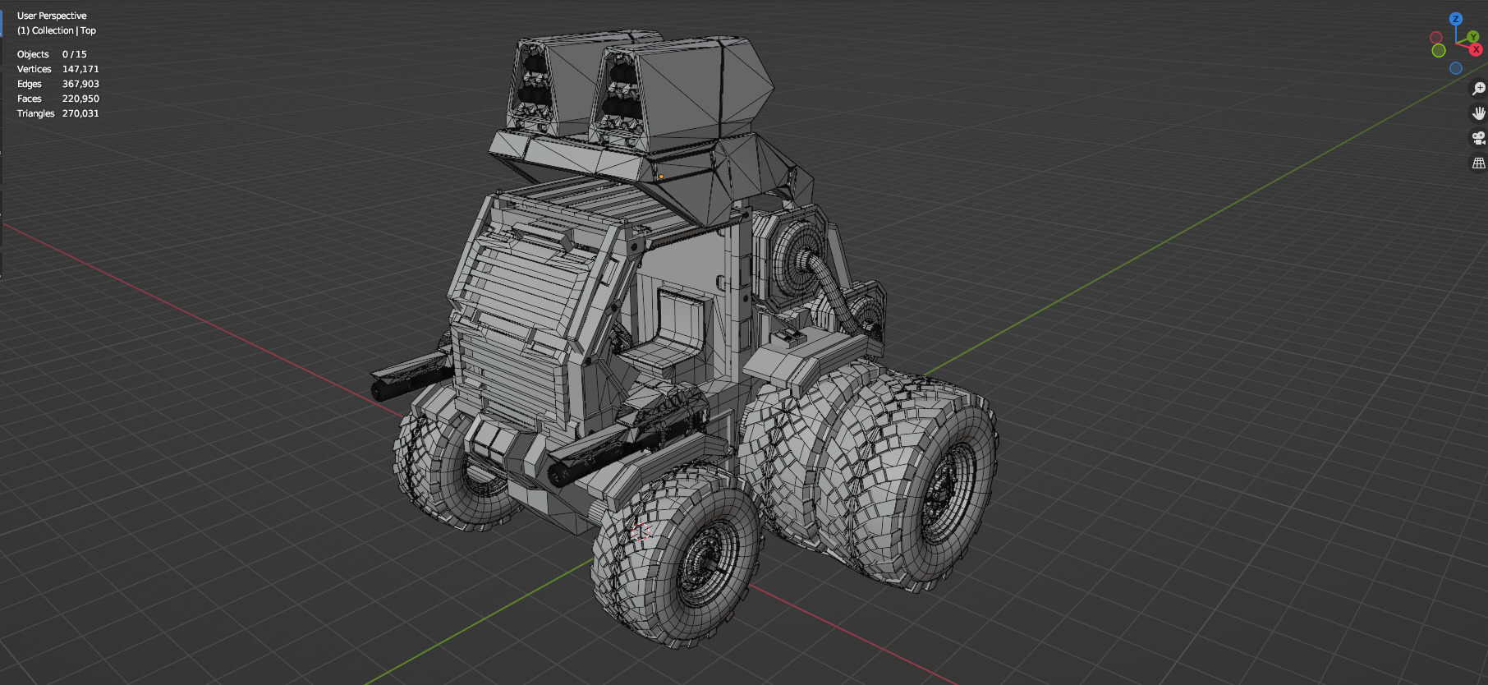Click the Edges value "367,903"
The width and height of the screenshot is (1488, 685).
pyautogui.click(x=80, y=84)
